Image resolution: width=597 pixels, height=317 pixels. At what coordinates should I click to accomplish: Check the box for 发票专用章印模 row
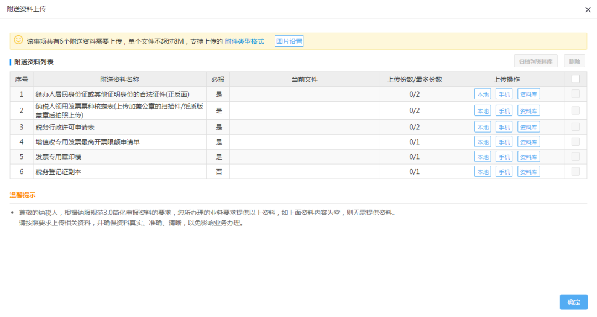pos(575,156)
